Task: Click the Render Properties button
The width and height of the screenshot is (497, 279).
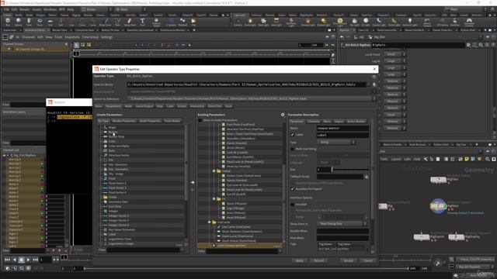Action: [x=124, y=121]
